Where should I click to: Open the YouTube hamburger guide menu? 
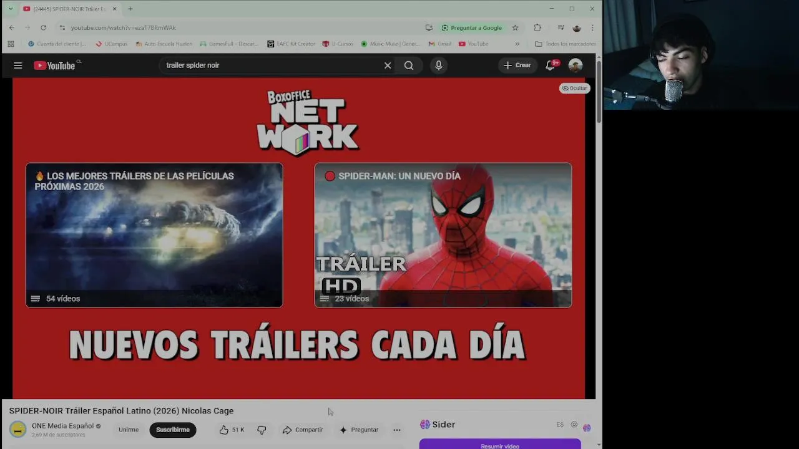point(18,65)
